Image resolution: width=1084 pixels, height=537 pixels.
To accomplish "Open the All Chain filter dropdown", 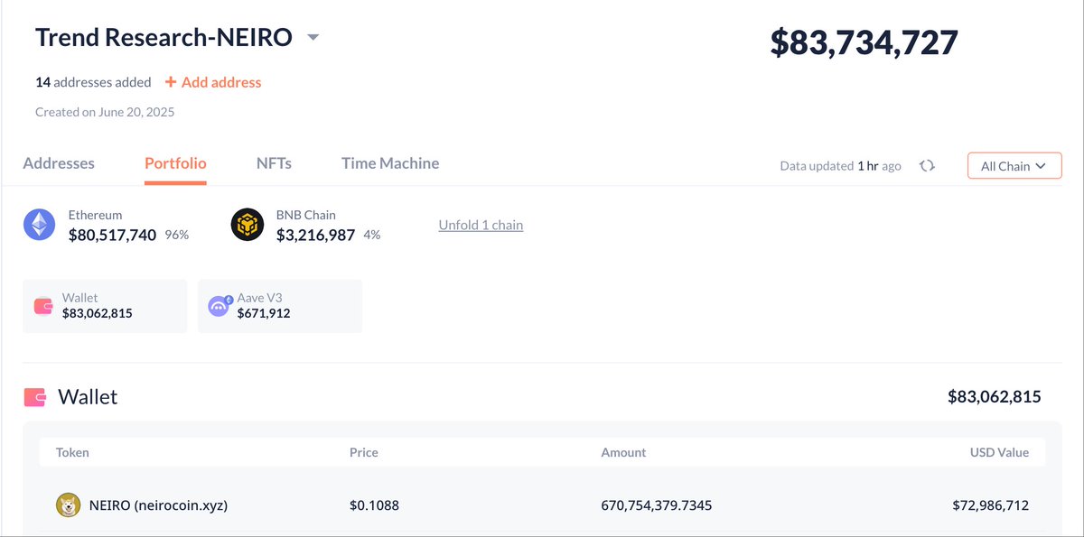I will point(1014,166).
